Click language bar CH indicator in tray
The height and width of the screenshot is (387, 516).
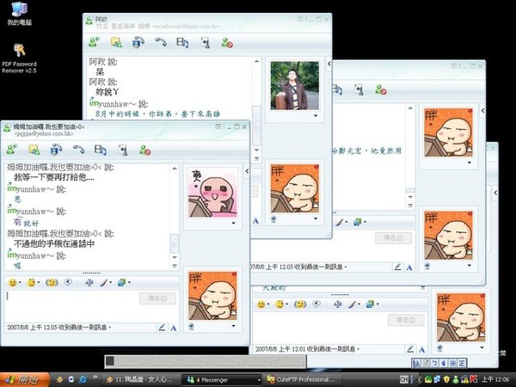404,380
